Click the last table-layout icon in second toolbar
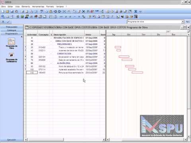This screenshot has height=143, width=191. (136, 17)
